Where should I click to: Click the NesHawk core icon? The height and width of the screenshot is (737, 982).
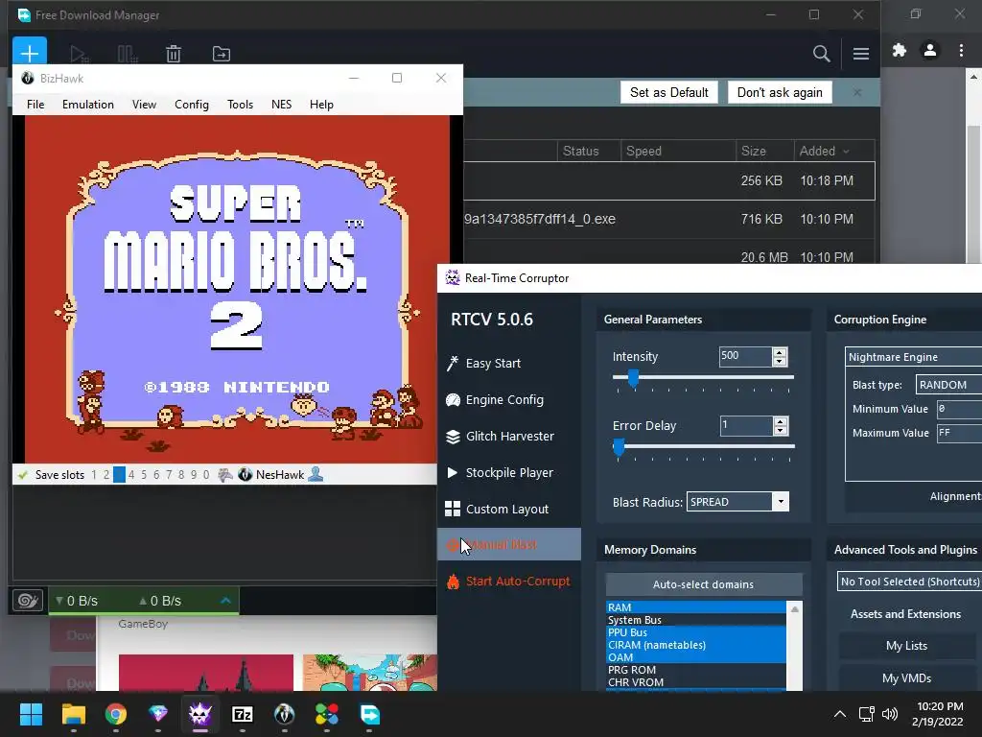pyautogui.click(x=245, y=474)
